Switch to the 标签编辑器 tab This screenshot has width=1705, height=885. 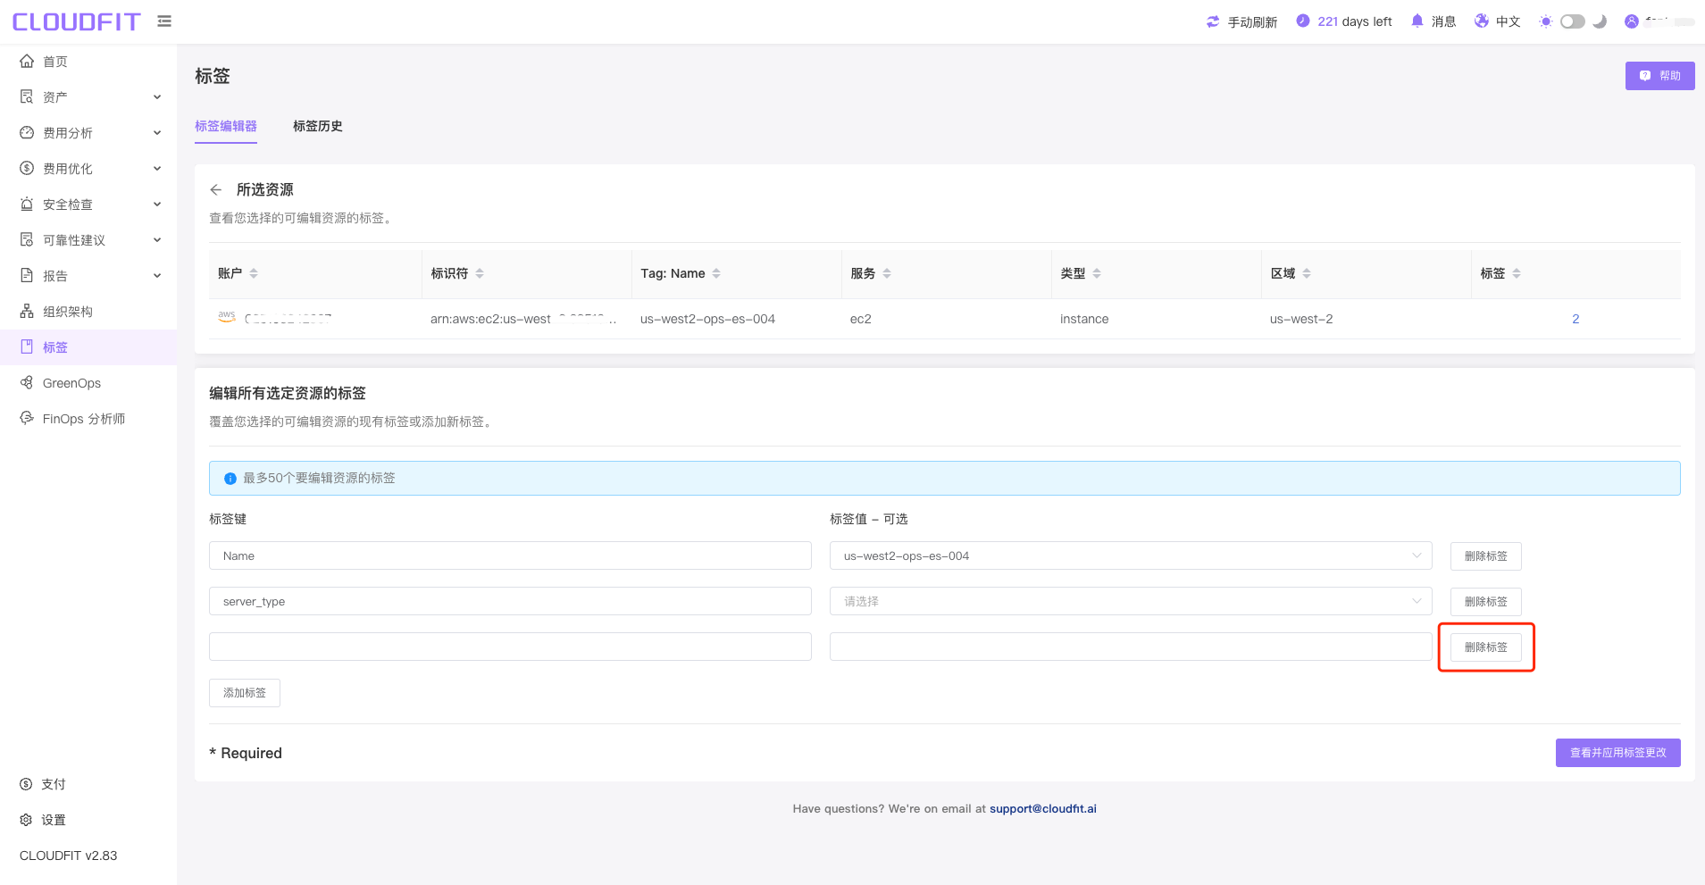[226, 126]
